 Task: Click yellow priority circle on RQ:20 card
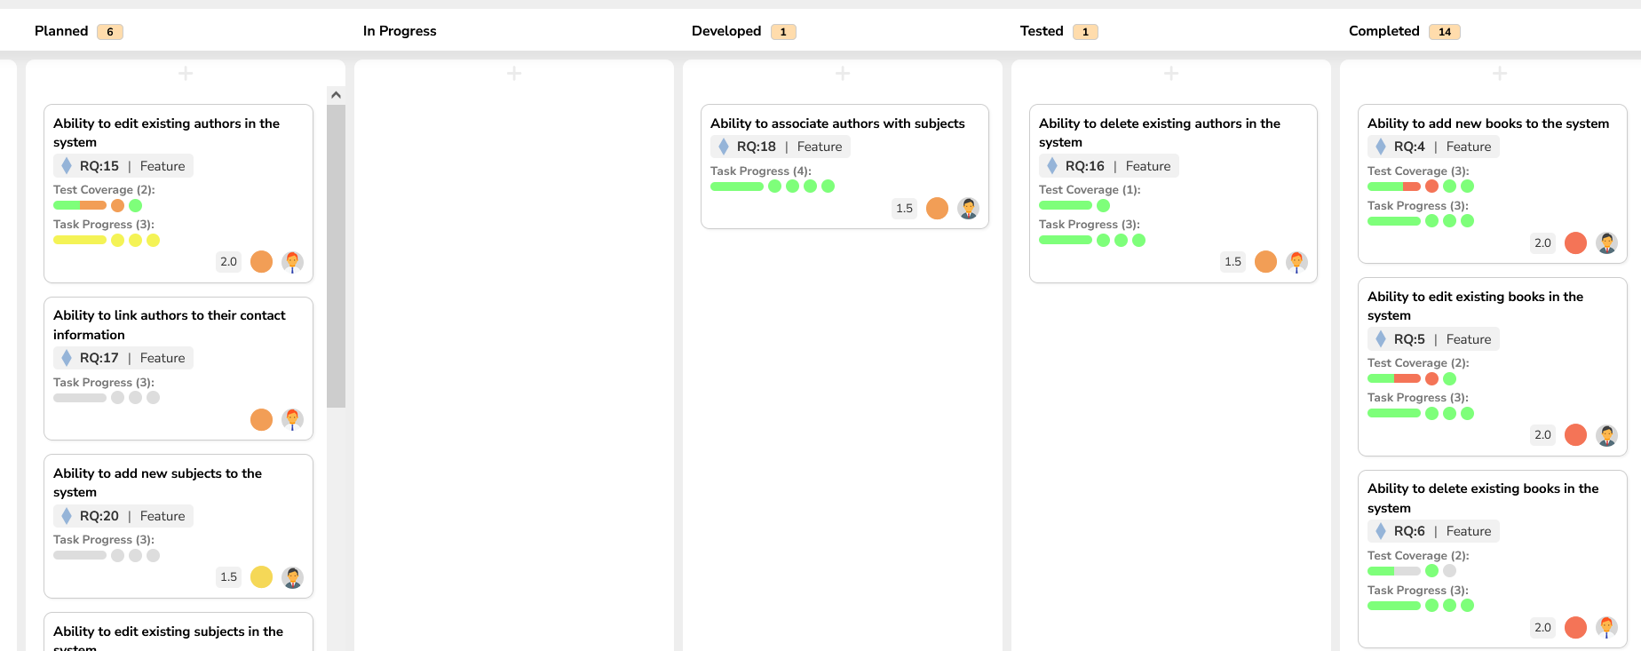point(261,577)
